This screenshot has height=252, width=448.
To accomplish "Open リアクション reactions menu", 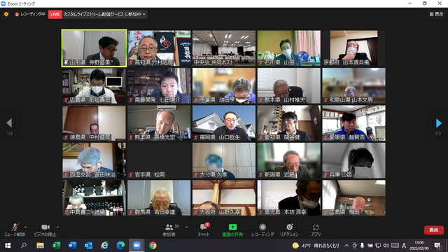I will point(289,230).
